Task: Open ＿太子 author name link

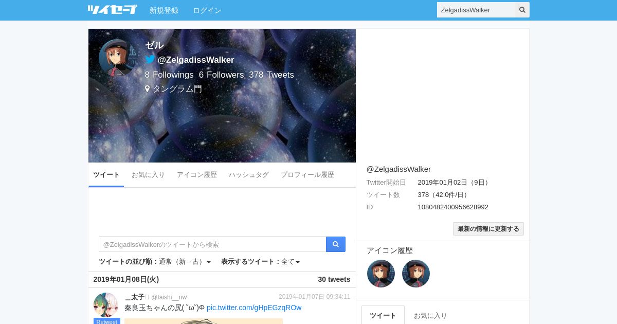Action: (x=136, y=297)
